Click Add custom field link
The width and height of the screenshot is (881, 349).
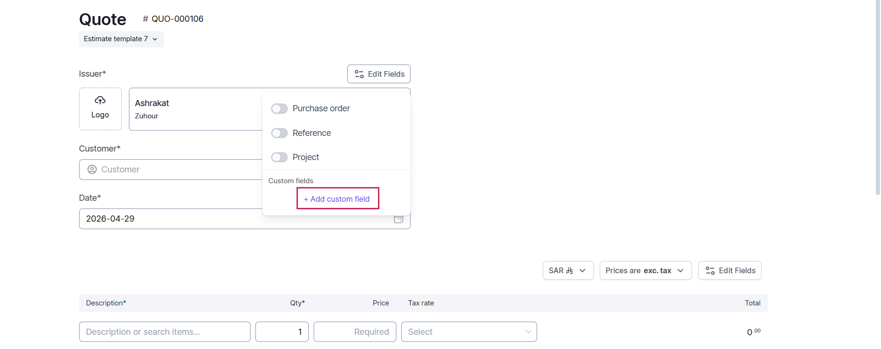coord(337,199)
